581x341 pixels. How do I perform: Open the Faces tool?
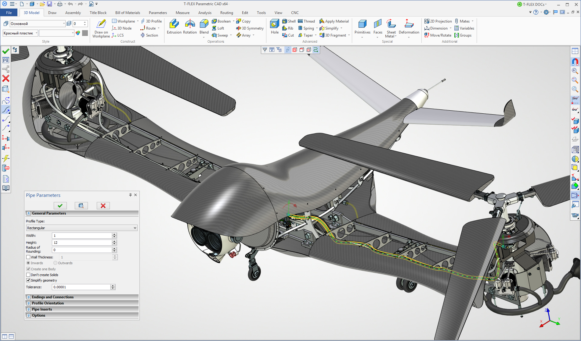click(x=378, y=27)
